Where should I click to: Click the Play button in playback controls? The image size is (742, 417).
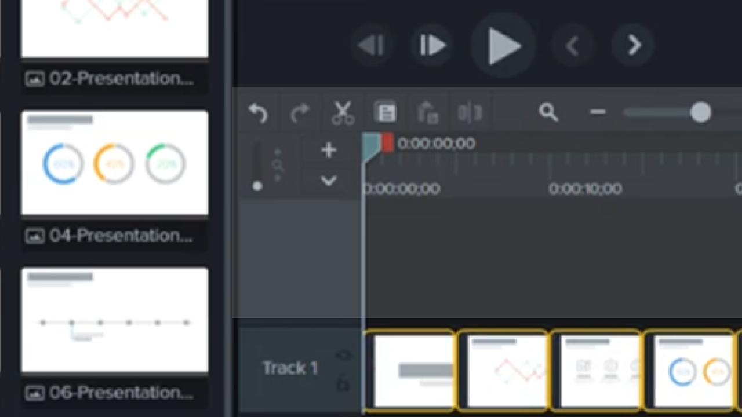coord(503,46)
